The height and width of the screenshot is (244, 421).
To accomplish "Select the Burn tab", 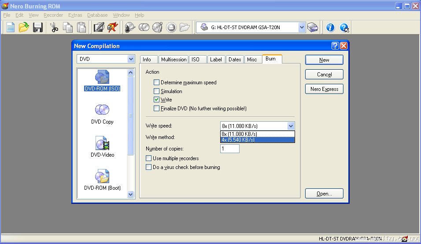I will [272, 59].
